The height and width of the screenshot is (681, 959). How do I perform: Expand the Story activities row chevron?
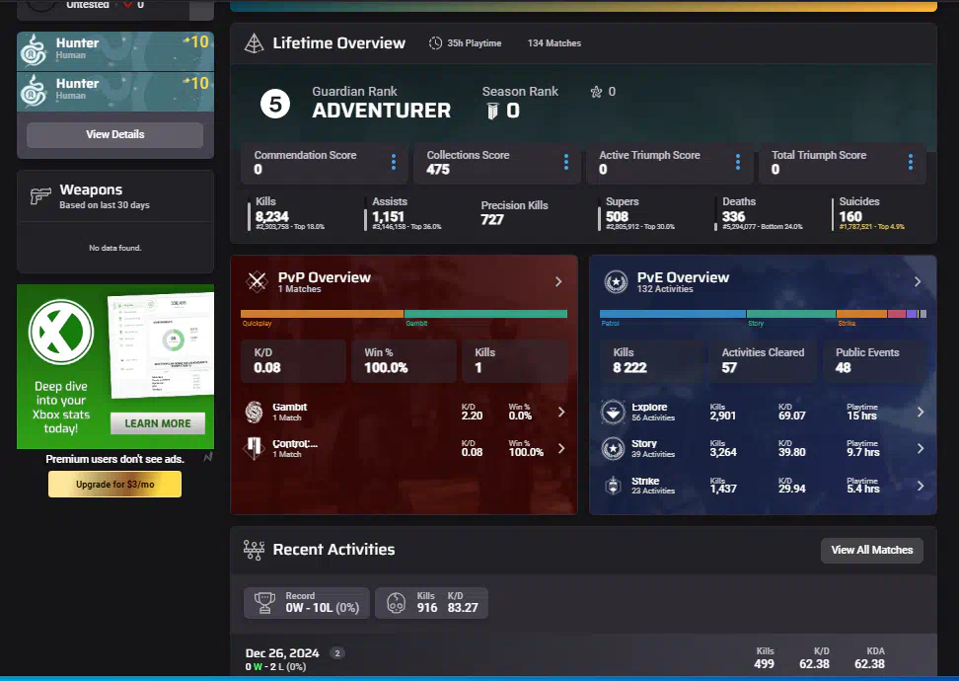coord(920,449)
